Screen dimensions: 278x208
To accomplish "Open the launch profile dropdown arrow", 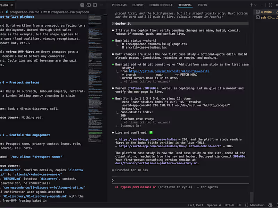I will tap(255, 5).
